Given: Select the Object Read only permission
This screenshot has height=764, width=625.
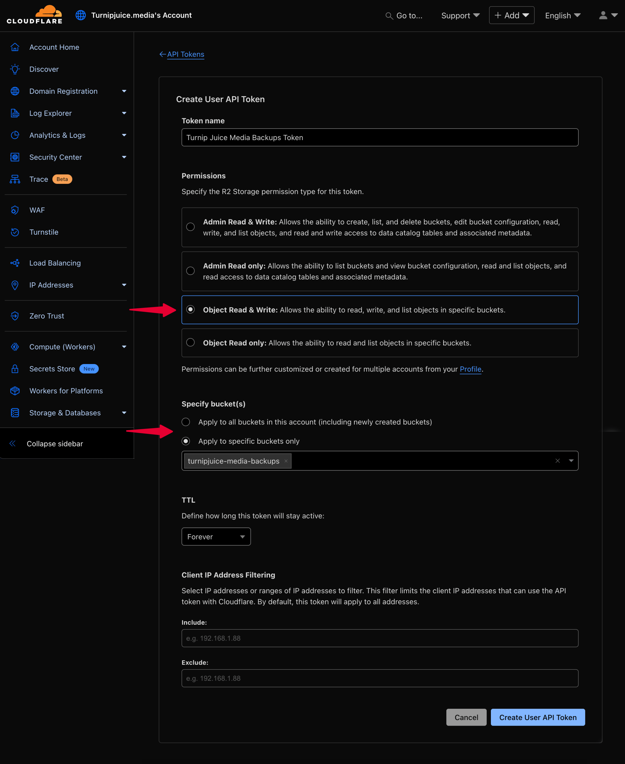Looking at the screenshot, I should [190, 342].
